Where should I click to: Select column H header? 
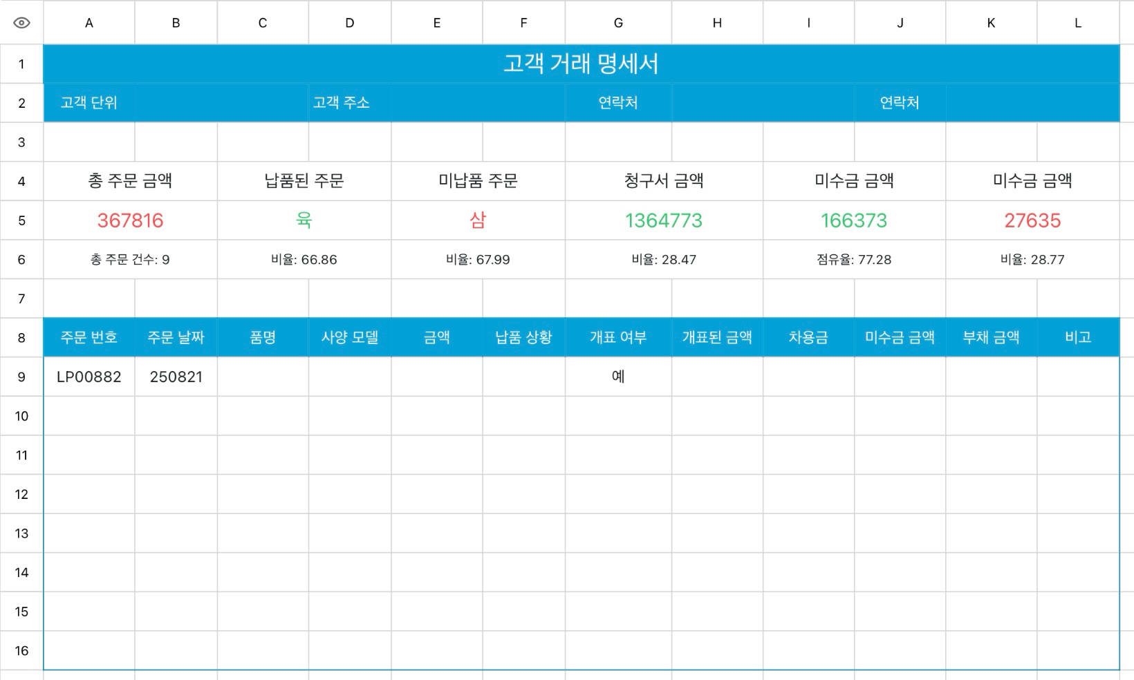[x=718, y=23]
